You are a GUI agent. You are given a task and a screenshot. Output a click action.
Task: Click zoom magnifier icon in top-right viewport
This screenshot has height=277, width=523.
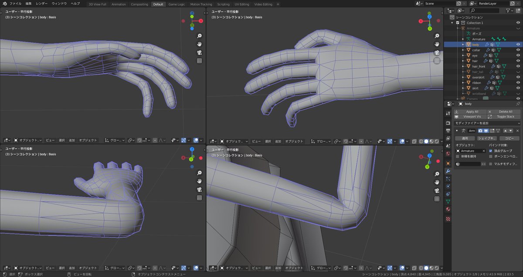coord(437,36)
